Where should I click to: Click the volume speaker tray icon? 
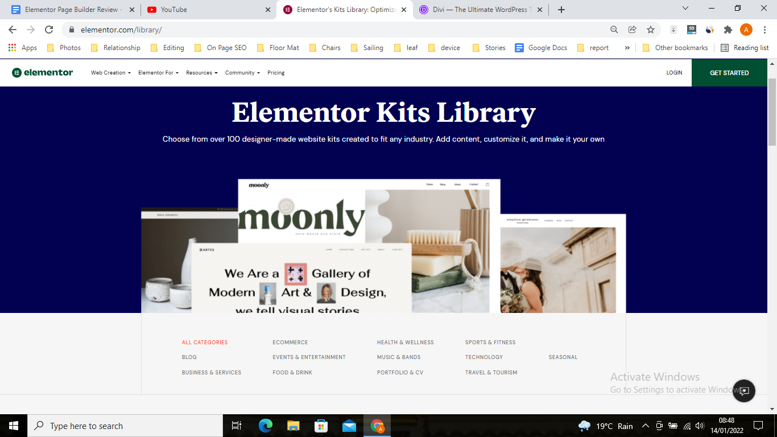700,426
